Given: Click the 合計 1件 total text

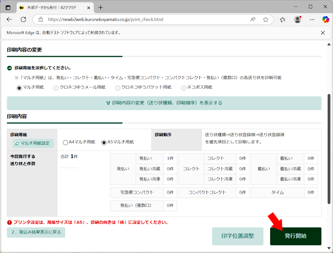Looking at the screenshot, I should point(69,156).
